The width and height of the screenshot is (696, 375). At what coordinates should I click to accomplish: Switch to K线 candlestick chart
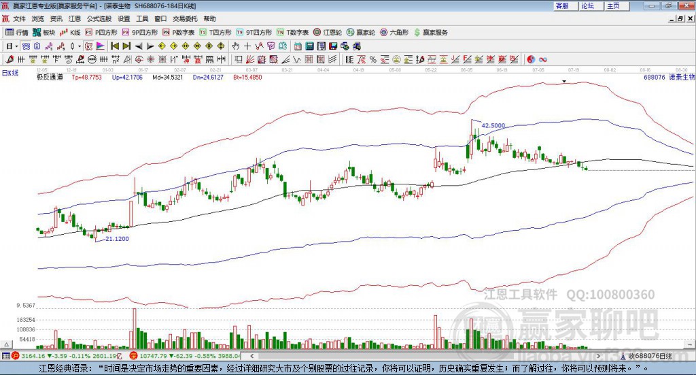(x=70, y=33)
